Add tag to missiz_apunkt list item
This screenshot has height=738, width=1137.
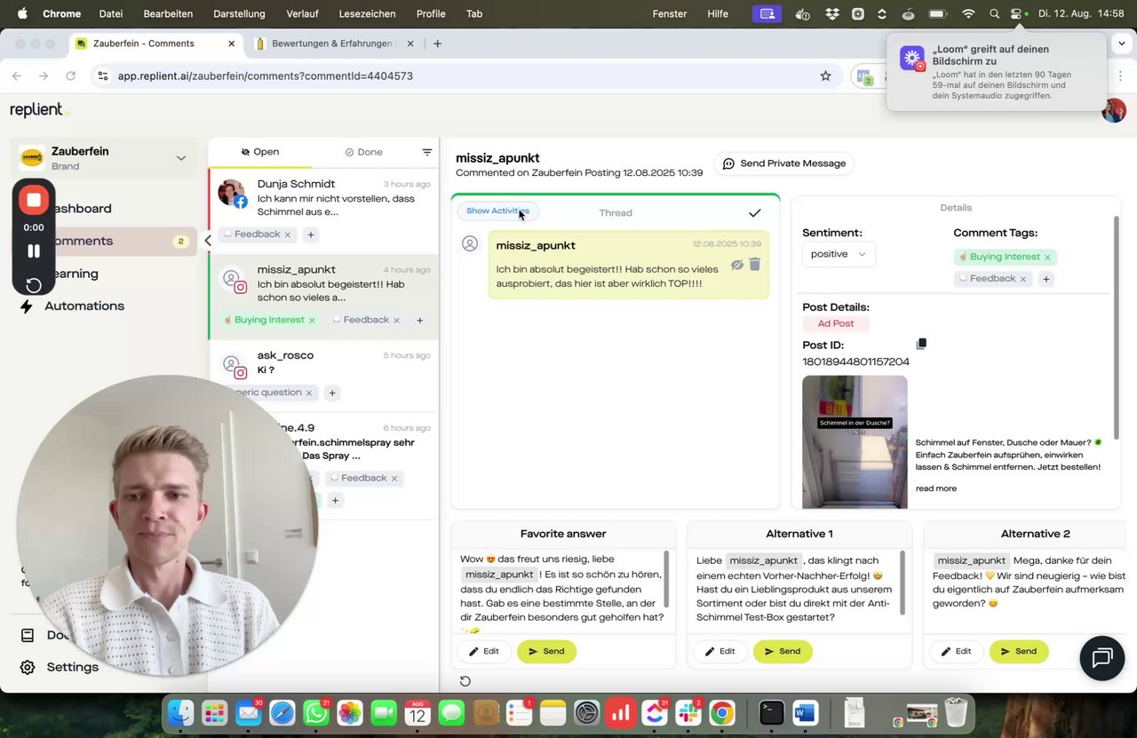420,320
